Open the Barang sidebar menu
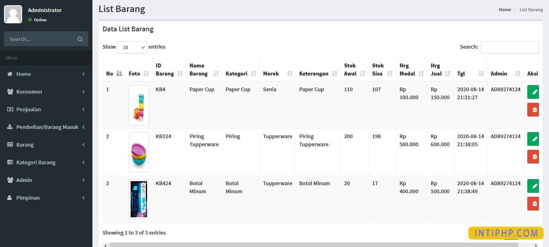This screenshot has height=247, width=549. tap(46, 145)
